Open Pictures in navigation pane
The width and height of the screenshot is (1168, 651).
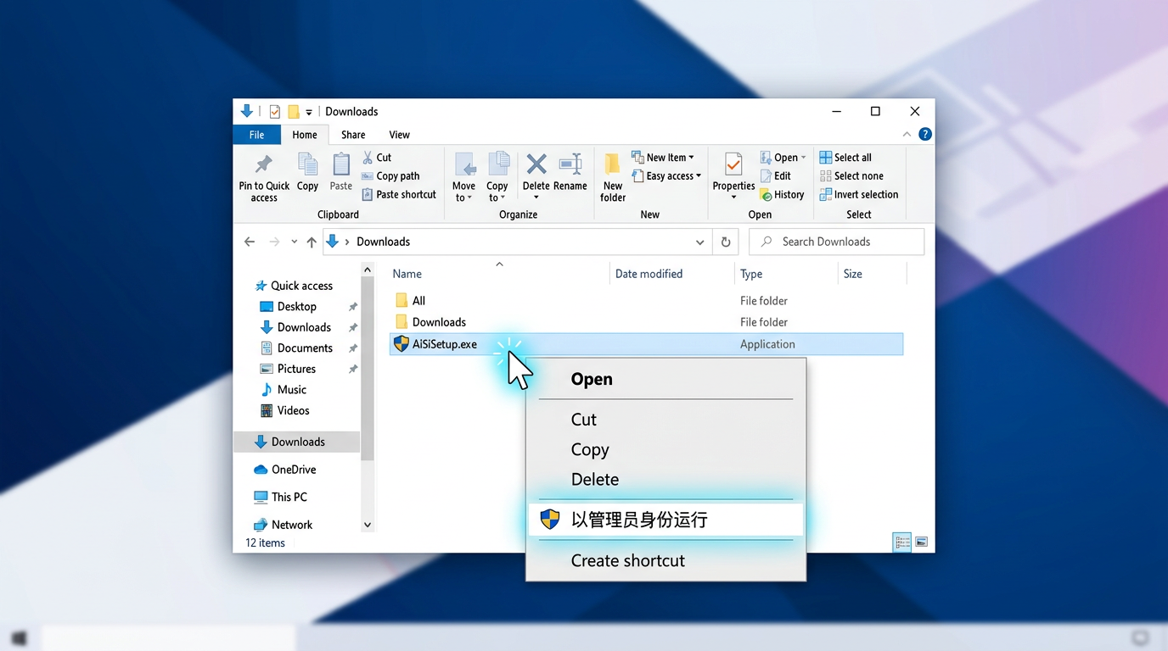(x=288, y=369)
